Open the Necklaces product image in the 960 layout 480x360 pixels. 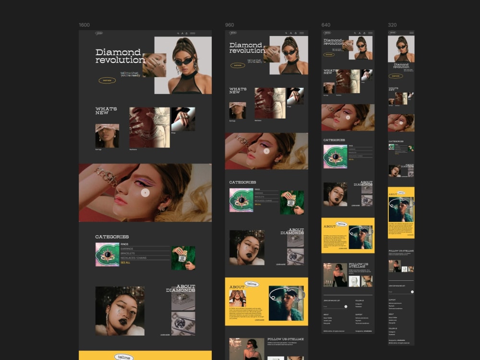coord(270,103)
